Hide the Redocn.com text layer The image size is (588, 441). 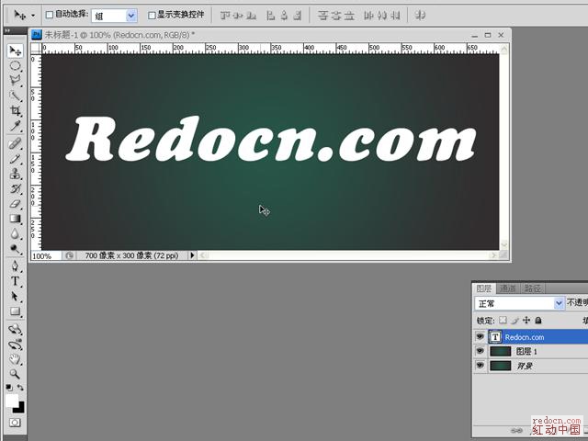pos(480,337)
